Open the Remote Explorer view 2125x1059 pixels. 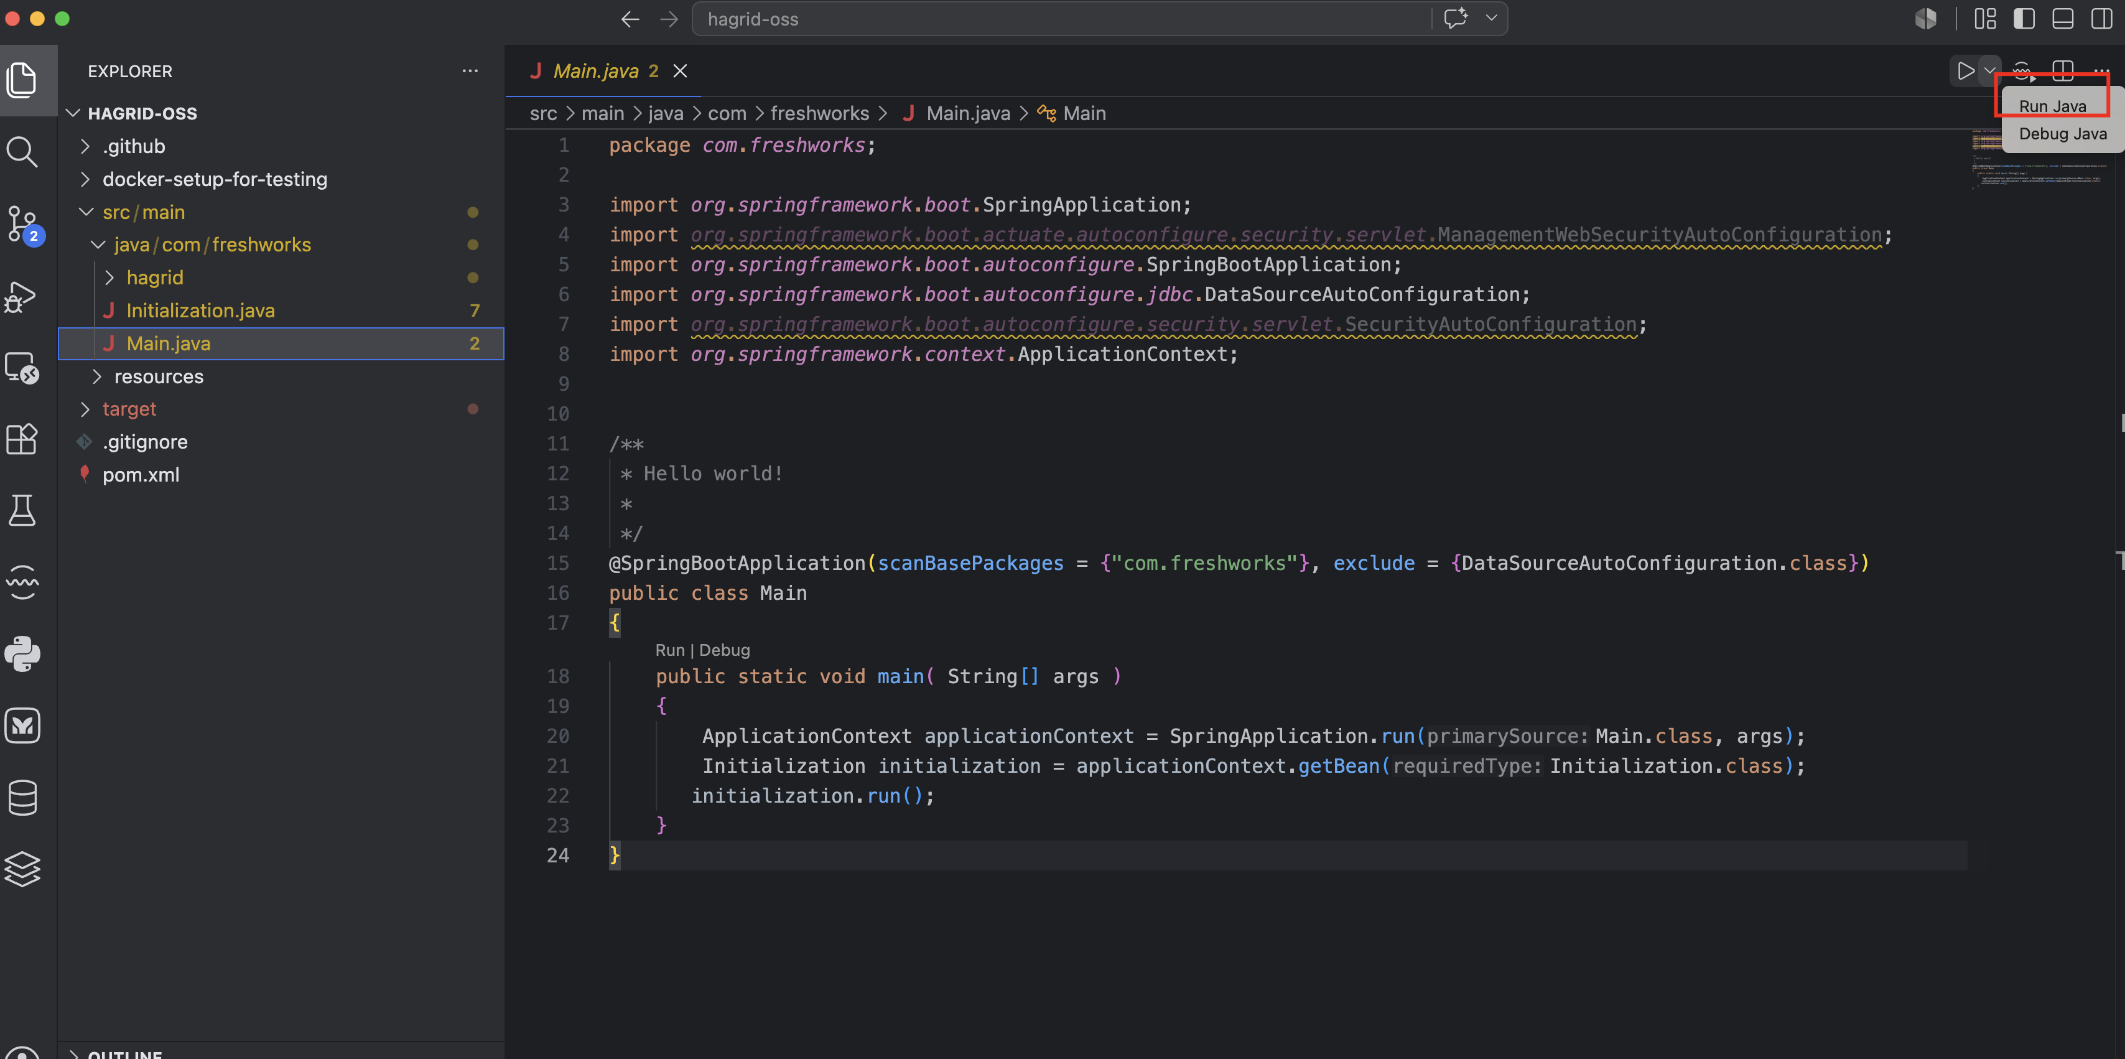click(22, 368)
